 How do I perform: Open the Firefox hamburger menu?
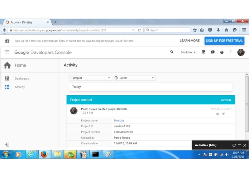(x=244, y=30)
